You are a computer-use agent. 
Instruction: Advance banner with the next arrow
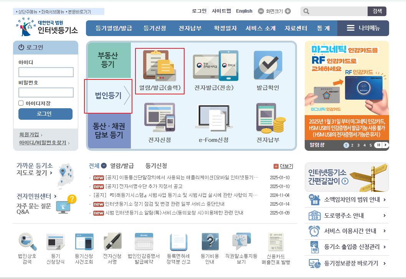coord(386,145)
